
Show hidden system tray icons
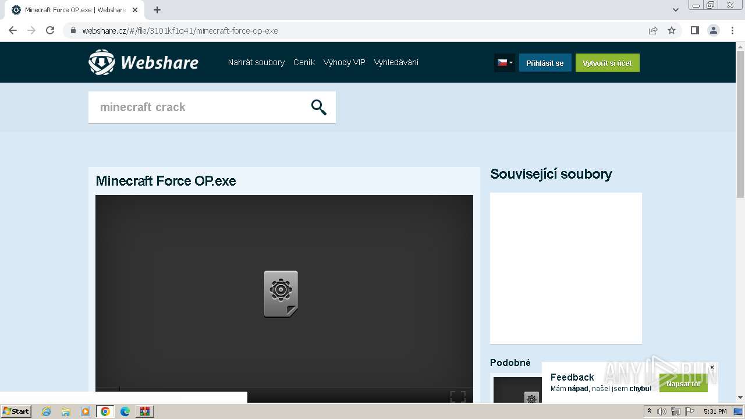(649, 411)
